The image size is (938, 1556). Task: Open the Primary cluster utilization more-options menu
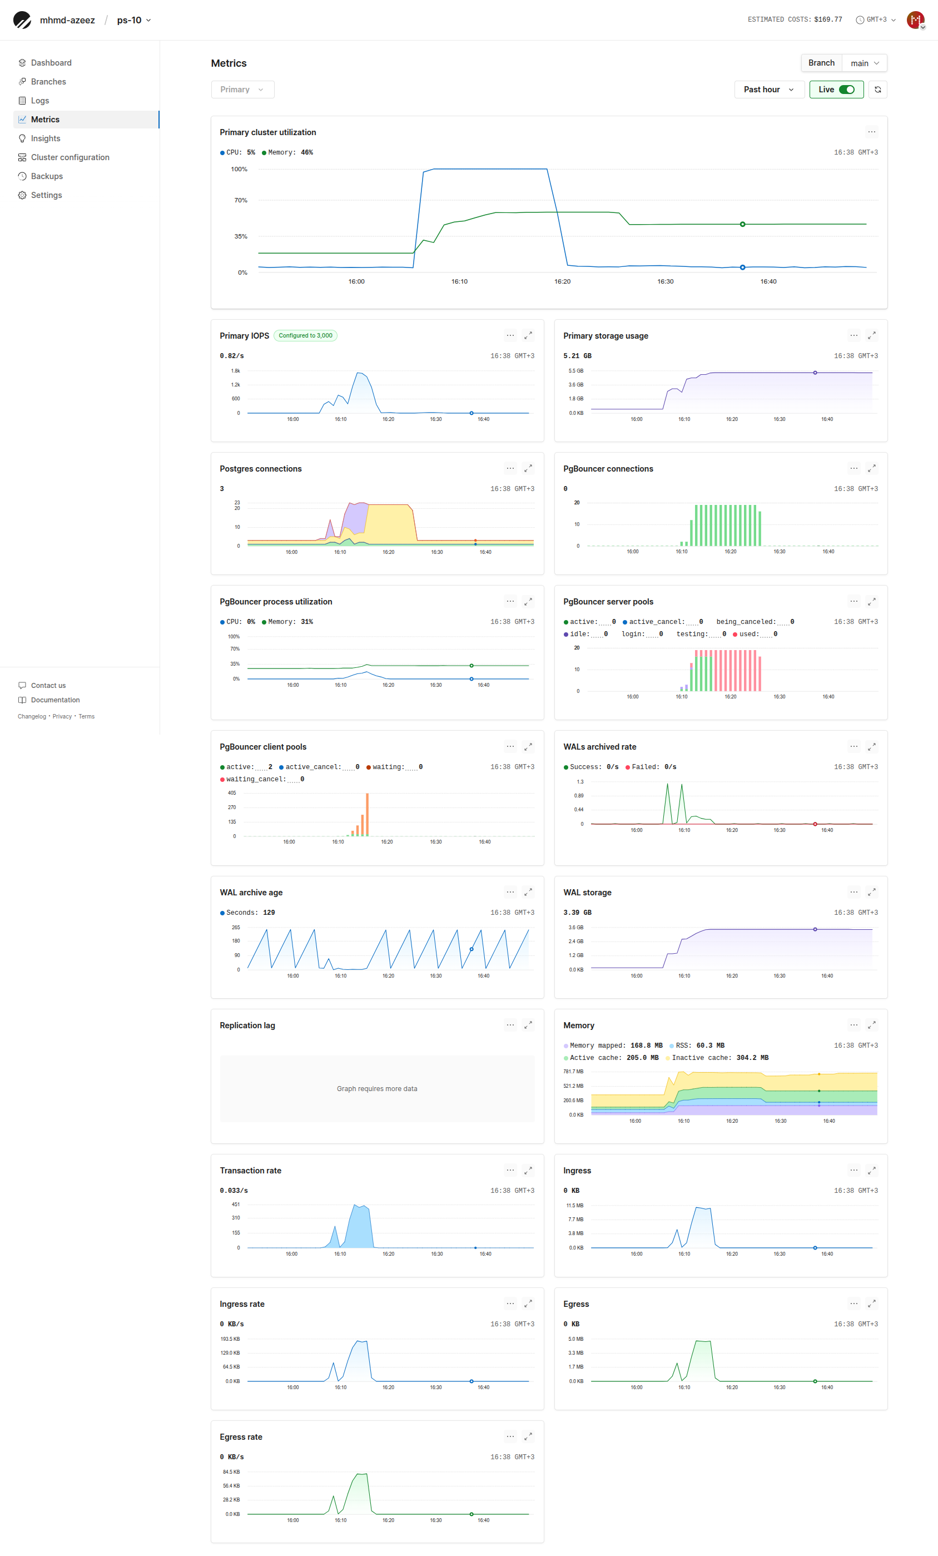(x=871, y=132)
